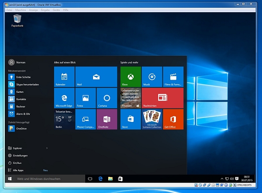Click the VirtualBox optical disc status icon

pyautogui.click(x=200, y=185)
